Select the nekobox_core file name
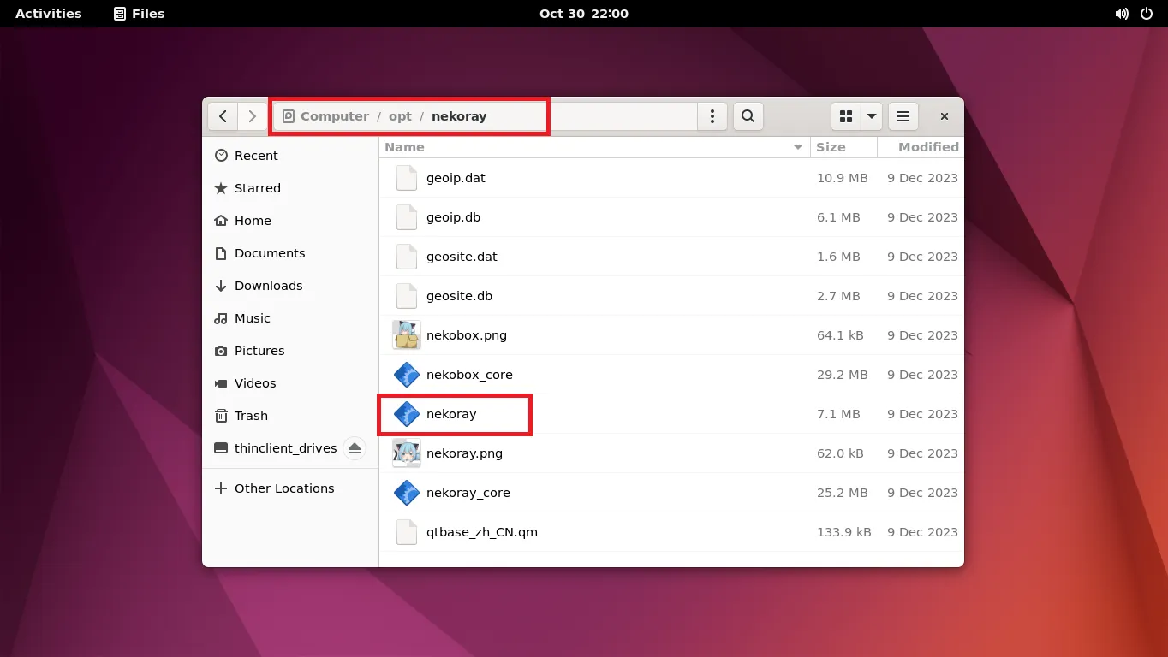This screenshot has width=1168, height=657. 469,375
